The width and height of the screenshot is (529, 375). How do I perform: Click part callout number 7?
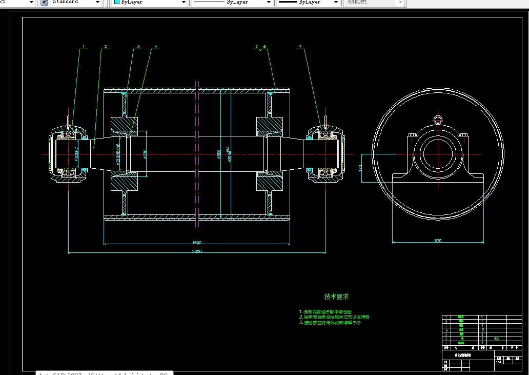pyautogui.click(x=300, y=47)
